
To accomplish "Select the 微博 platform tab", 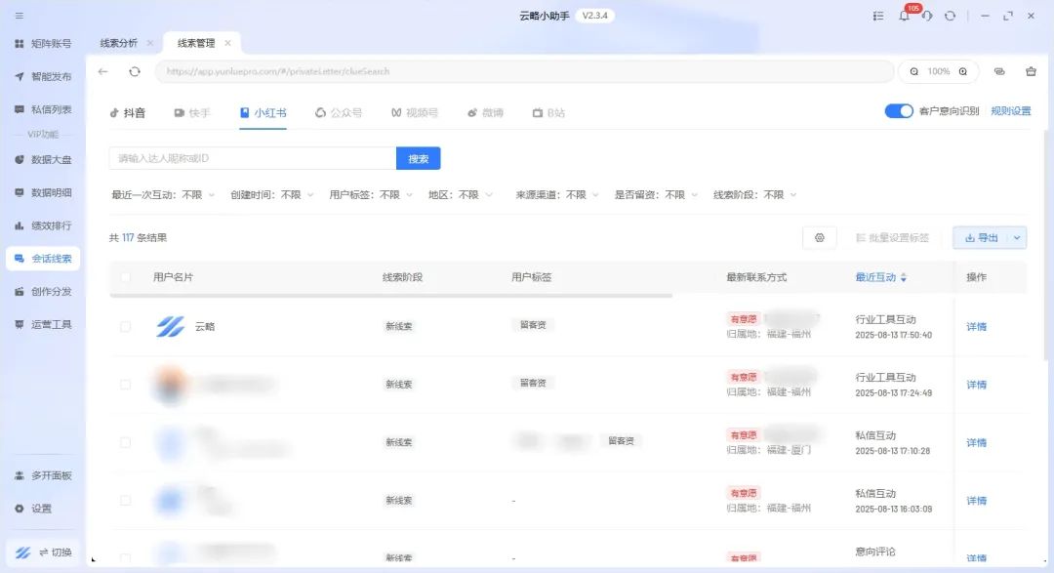I will (x=485, y=113).
